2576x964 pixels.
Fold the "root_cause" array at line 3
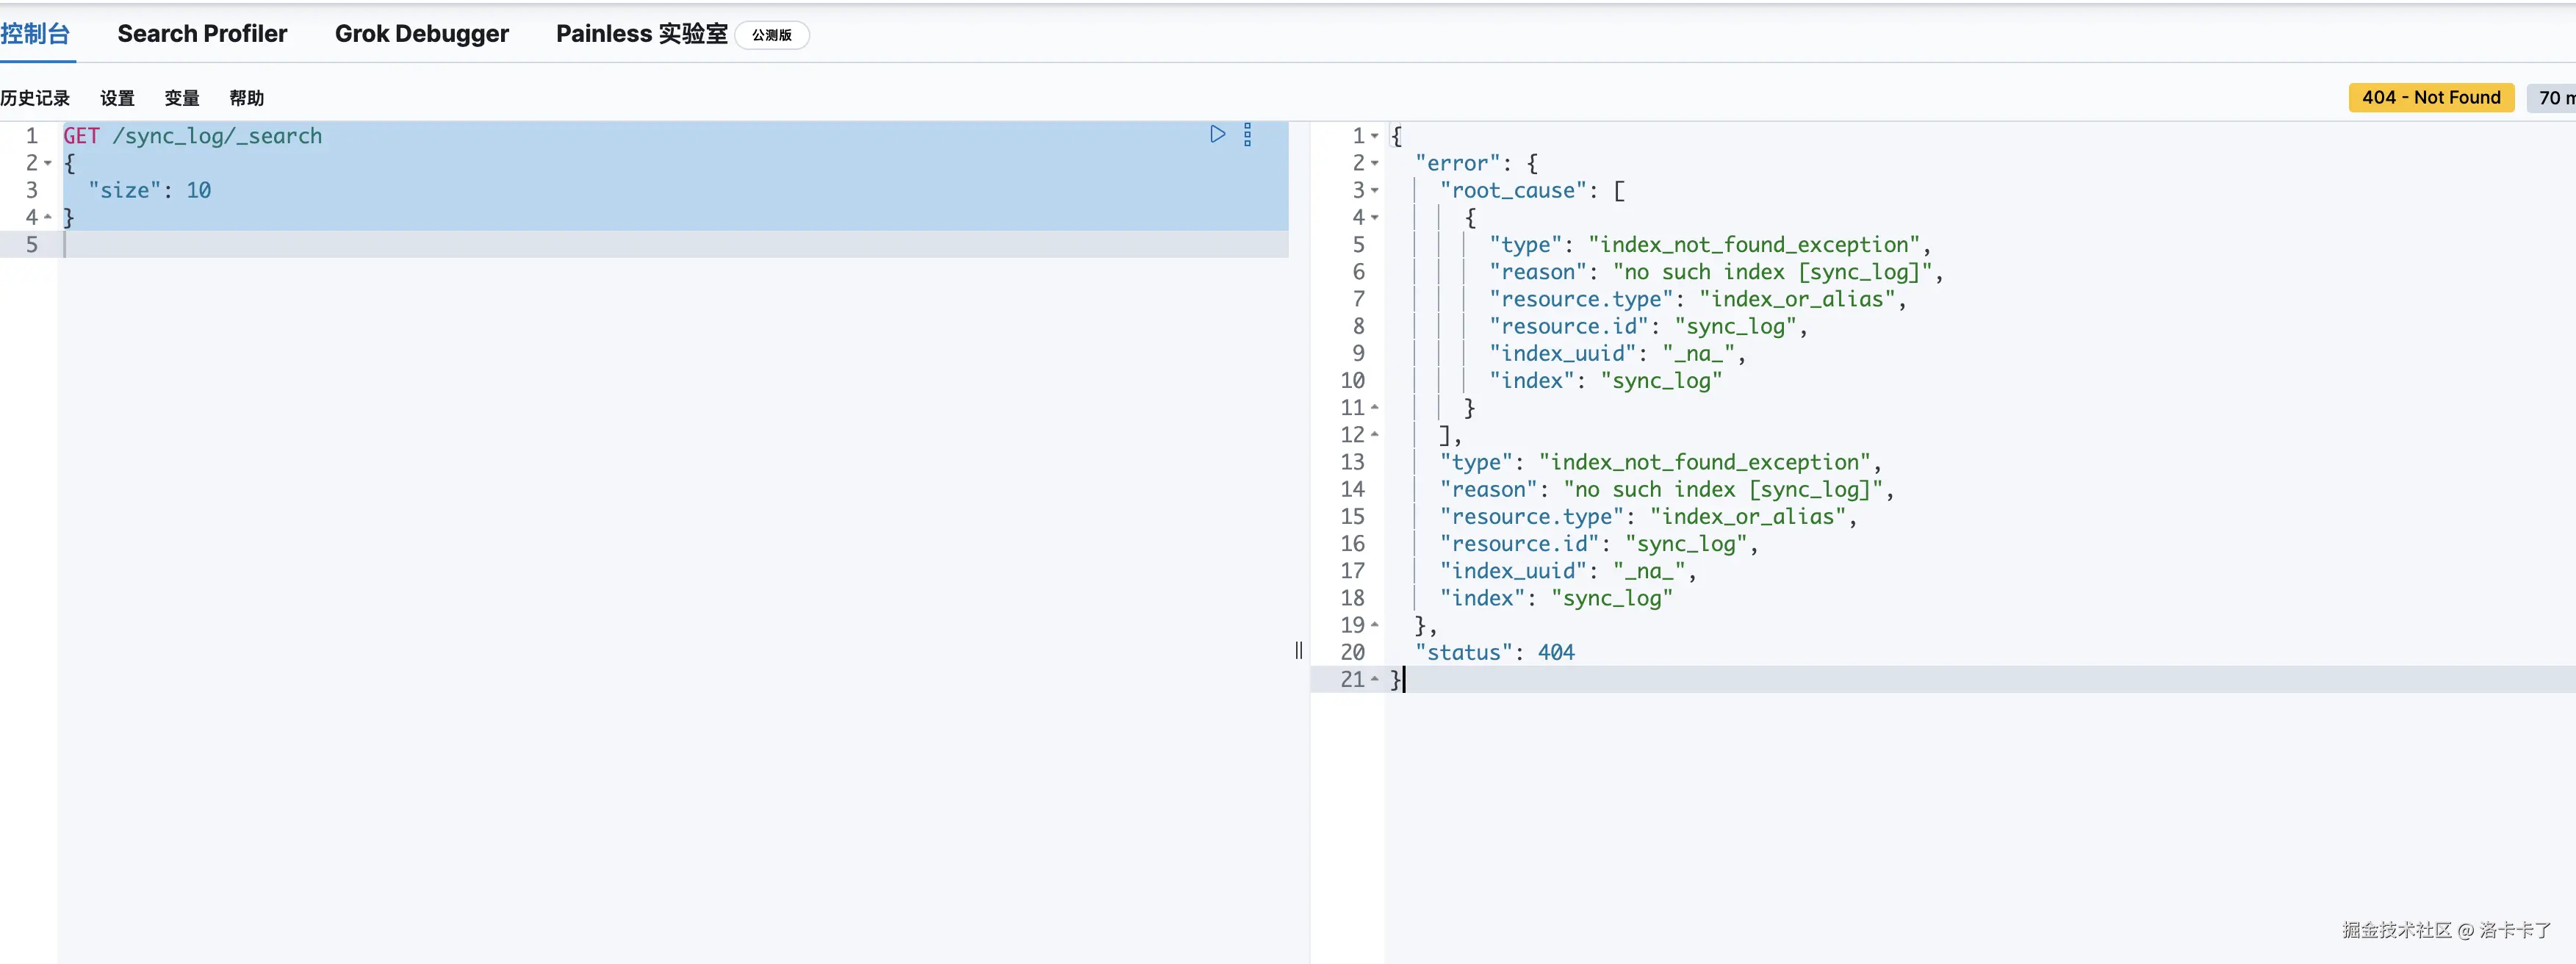point(1375,190)
